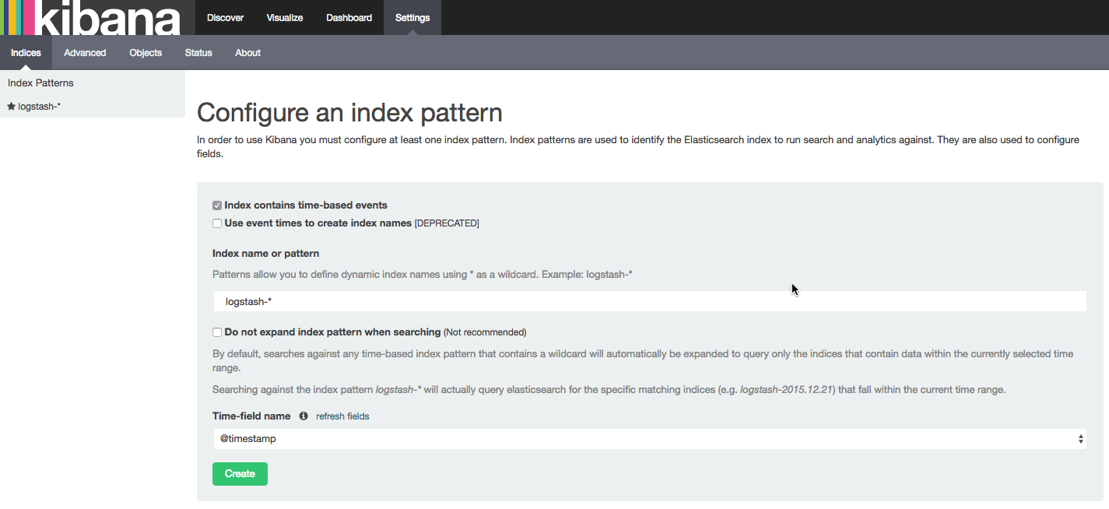Click the Index Patterns sidebar heading
The width and height of the screenshot is (1109, 509).
point(40,83)
